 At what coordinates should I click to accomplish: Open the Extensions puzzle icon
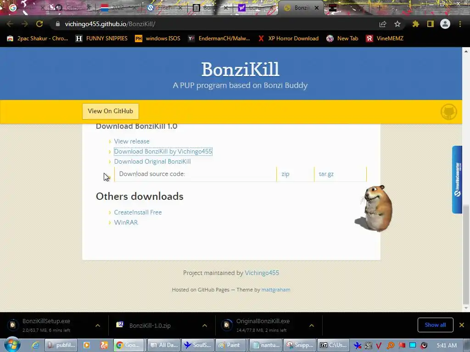[416, 24]
